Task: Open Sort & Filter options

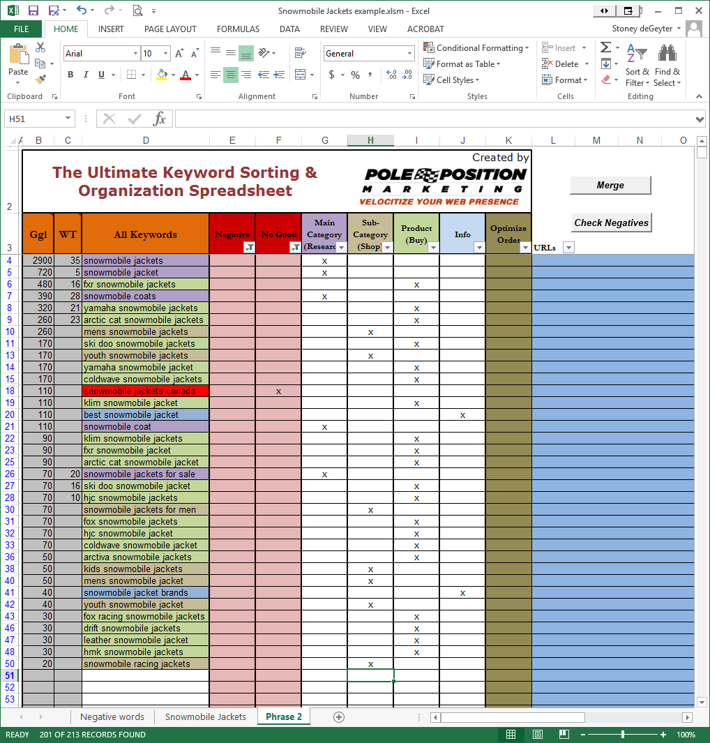Action: 637,72
